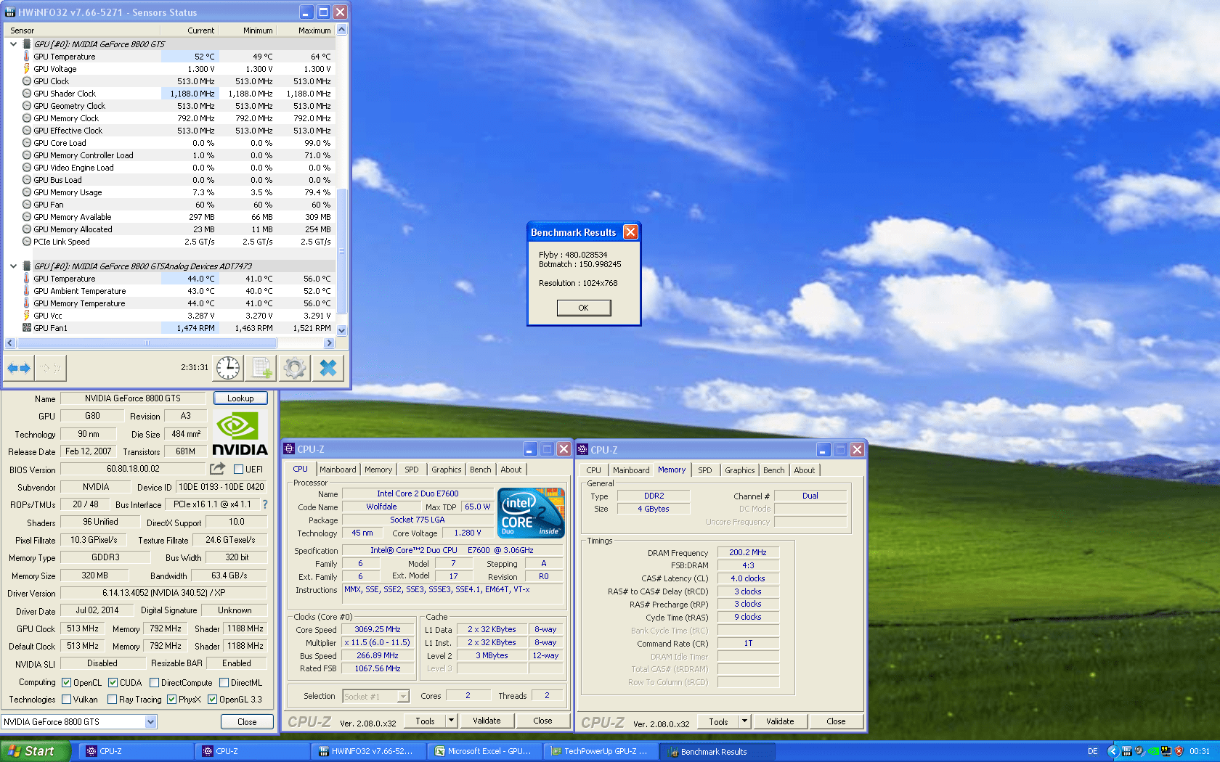Click HWiNFO vertical scrollbar down arrow
1220x762 pixels.
click(x=342, y=330)
